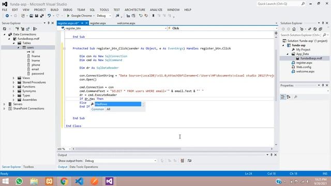Screen dimensions: 331x186
Task: Start debugging with the green play arrow
Action: click(x=68, y=16)
